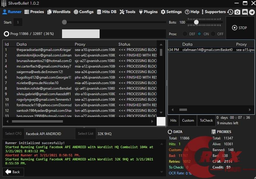Open the Tools tab
The image size is (256, 179).
[x=128, y=12]
